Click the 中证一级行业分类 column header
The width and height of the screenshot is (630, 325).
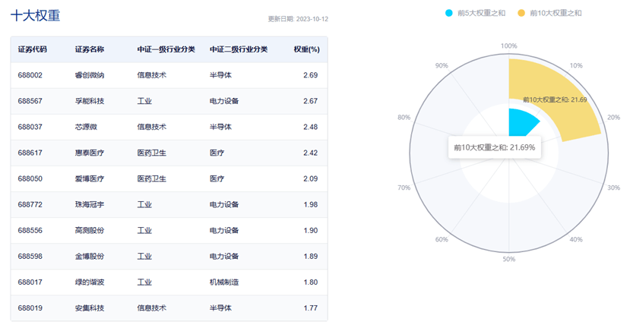[166, 49]
